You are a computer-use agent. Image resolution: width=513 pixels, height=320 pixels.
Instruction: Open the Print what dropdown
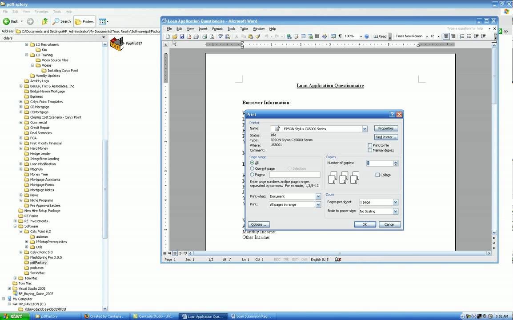tap(318, 196)
